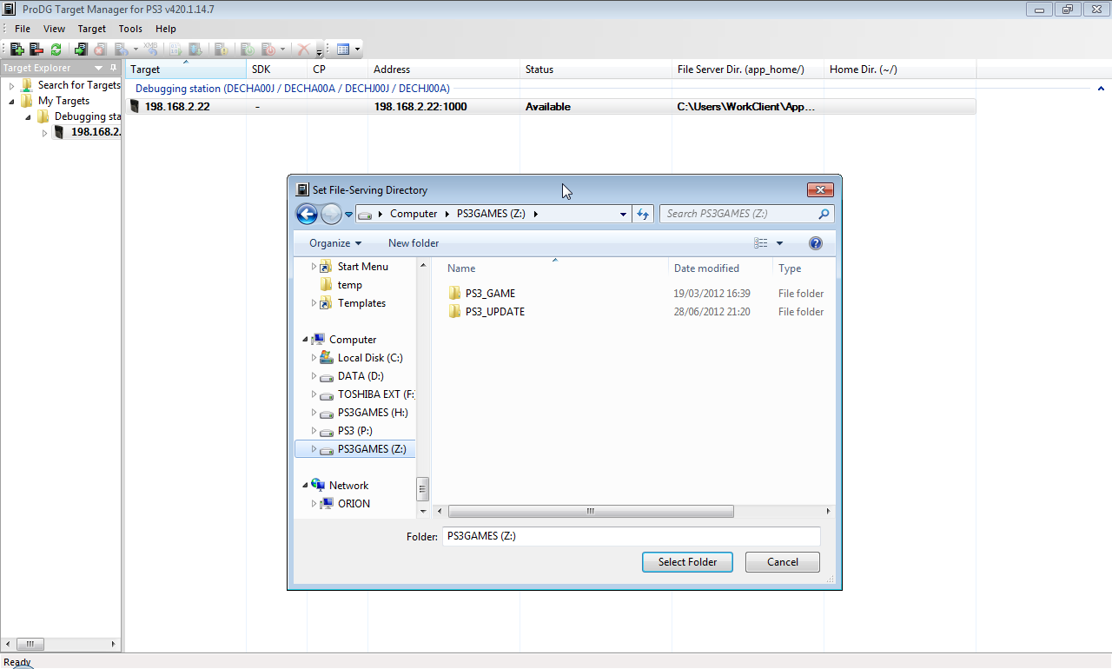Viewport: 1112px width, 669px height.
Task: Select PS3GAMES (H:) in the dialog tree
Action: 373,413
